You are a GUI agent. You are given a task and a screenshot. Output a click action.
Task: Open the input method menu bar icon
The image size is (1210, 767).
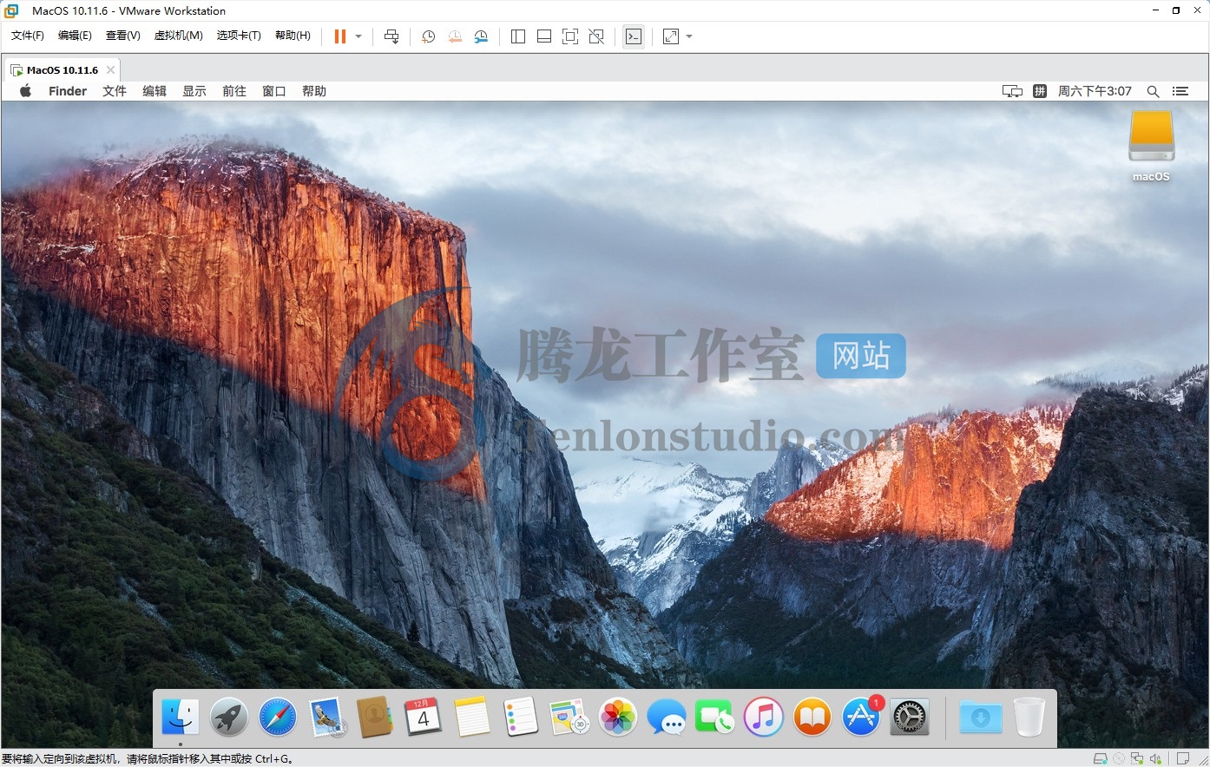coord(1040,91)
